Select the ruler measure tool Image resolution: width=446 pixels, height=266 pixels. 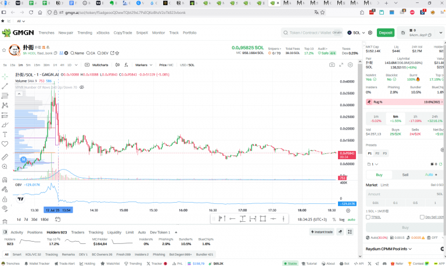(x=5, y=157)
